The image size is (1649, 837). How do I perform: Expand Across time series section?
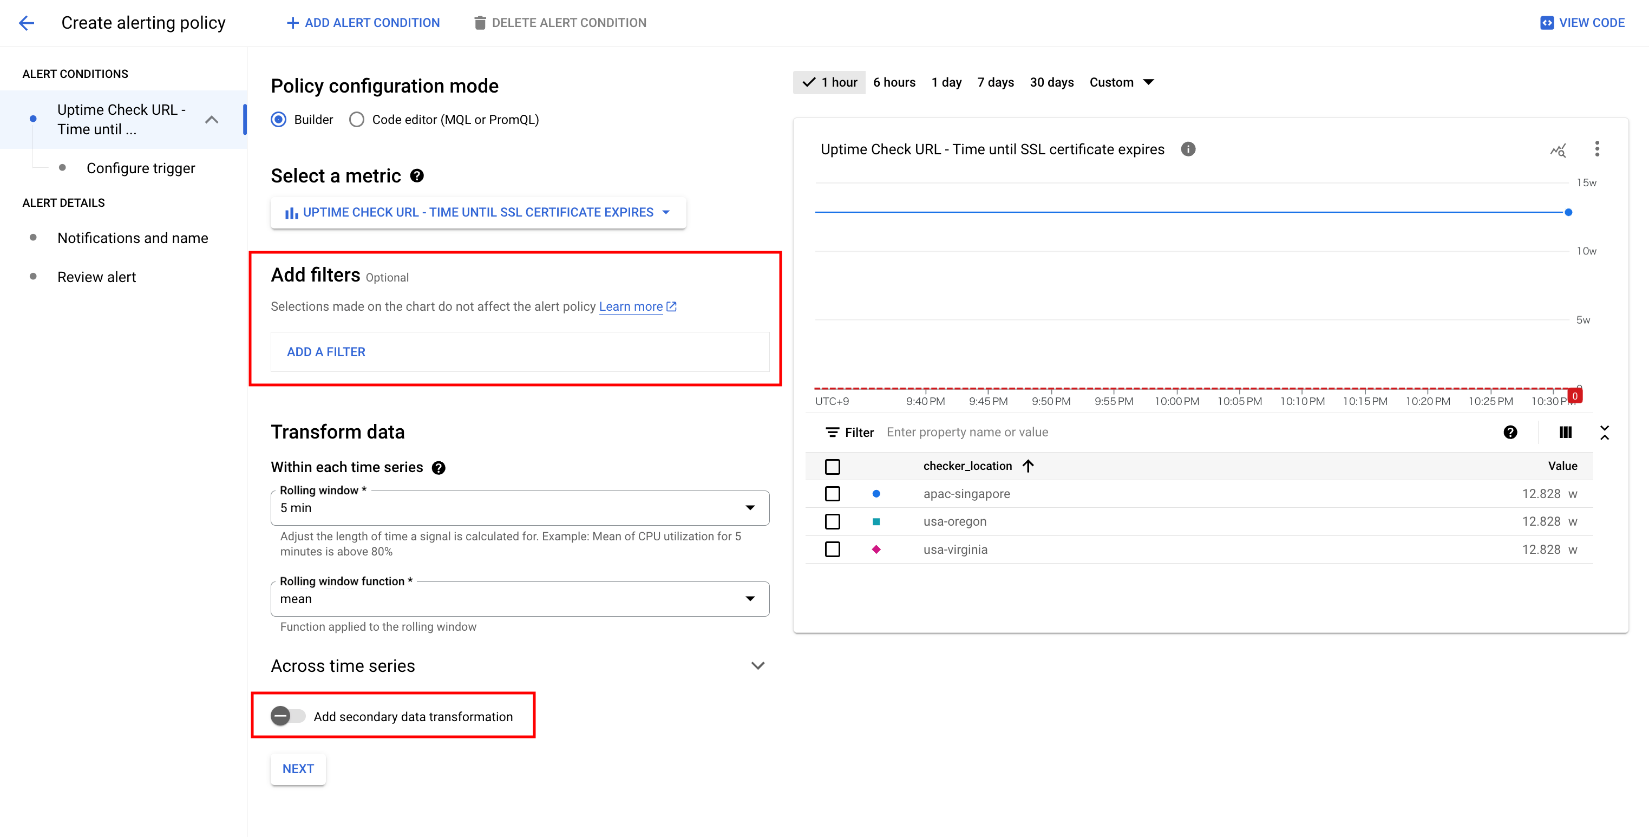click(x=757, y=666)
